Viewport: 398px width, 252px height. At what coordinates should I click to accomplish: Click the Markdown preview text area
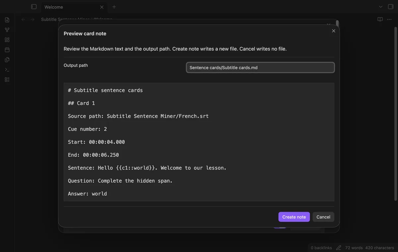click(x=199, y=142)
